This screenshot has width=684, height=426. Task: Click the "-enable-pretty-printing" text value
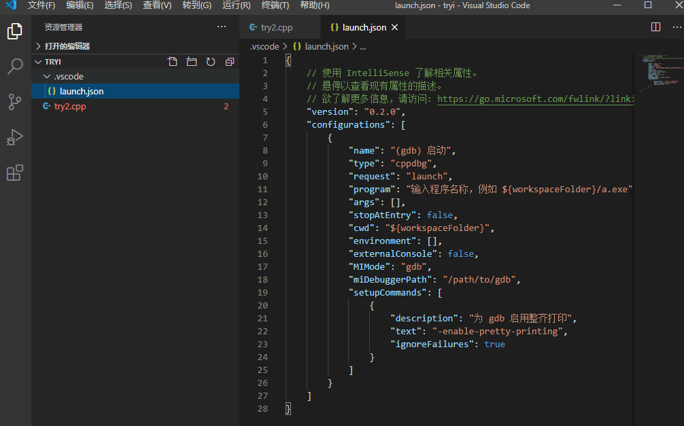coord(497,332)
